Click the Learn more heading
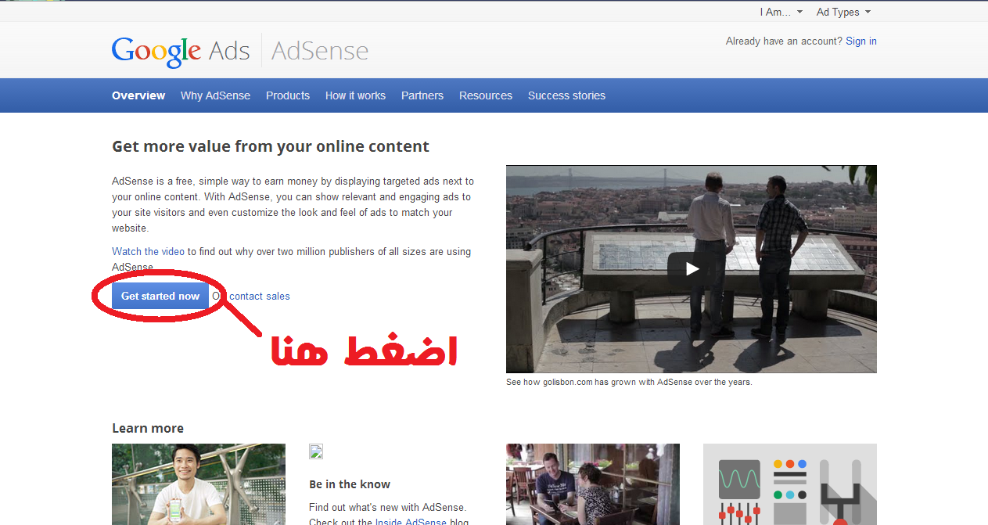 (x=148, y=428)
